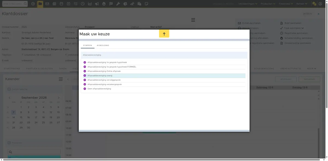Click the Personen search field
This screenshot has height=161, width=328.
pos(34,152)
